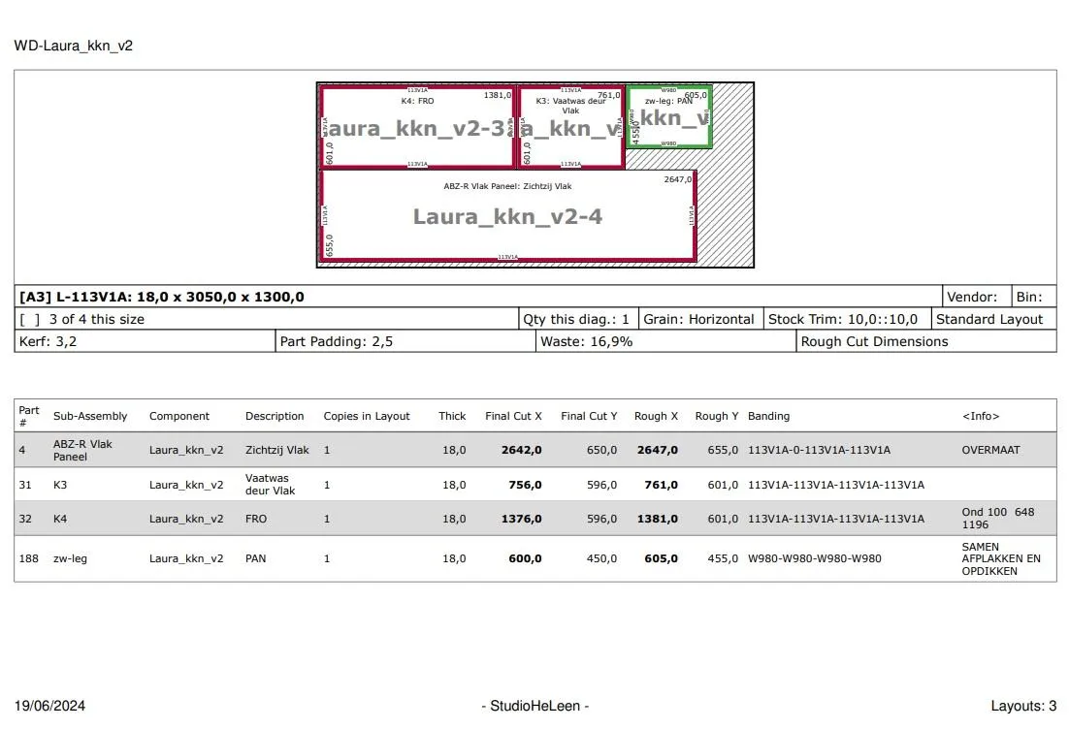The height and width of the screenshot is (729, 1069).
Task: Click the Rough X value 761,0 in the table
Action: pyautogui.click(x=661, y=485)
